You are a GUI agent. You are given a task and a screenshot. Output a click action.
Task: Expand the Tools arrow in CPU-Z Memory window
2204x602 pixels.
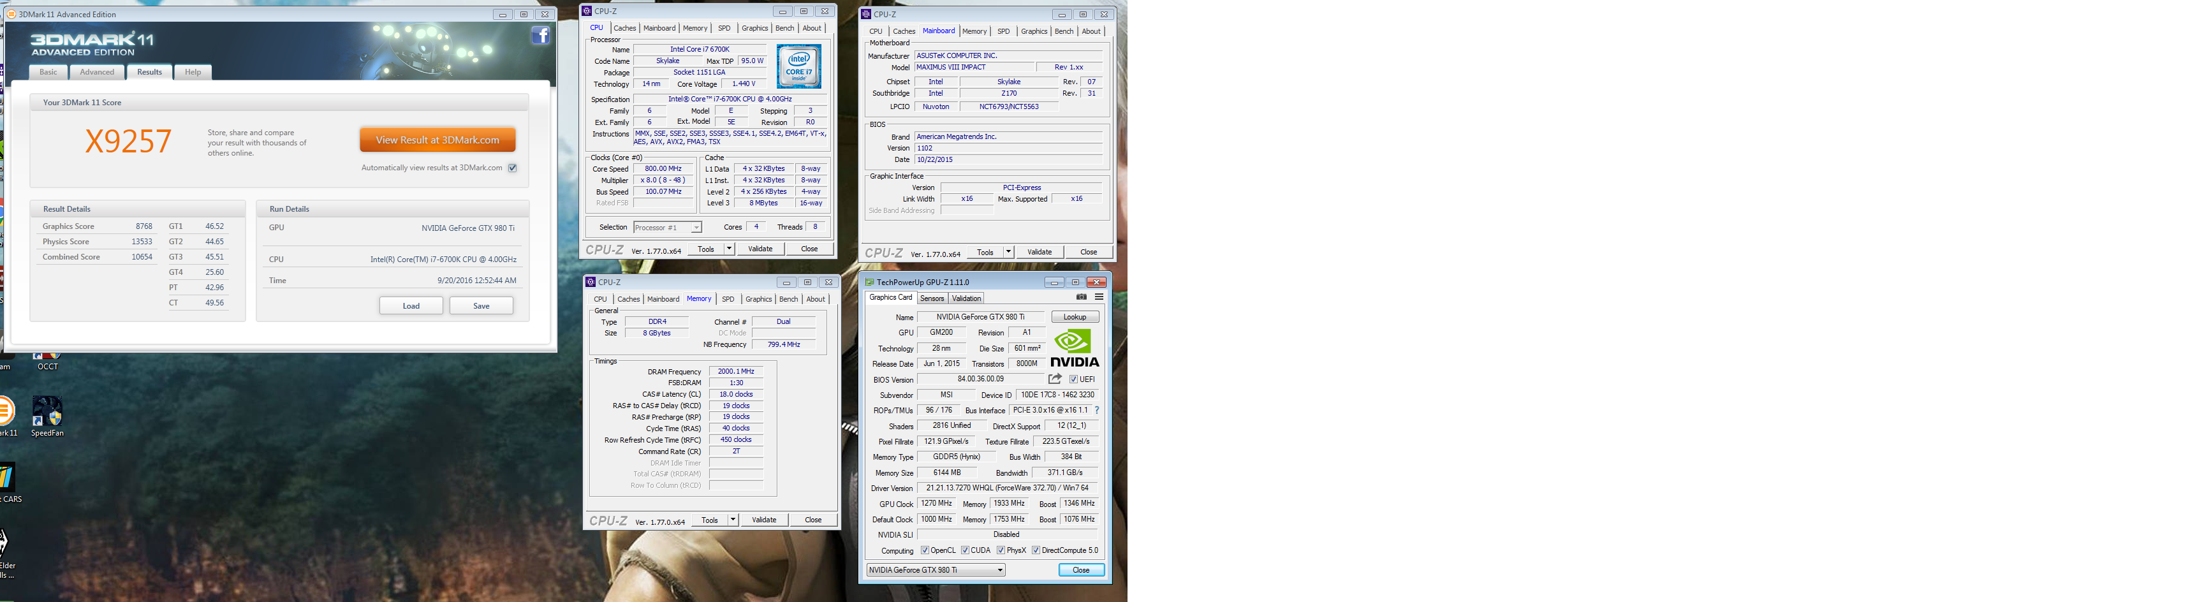[732, 520]
